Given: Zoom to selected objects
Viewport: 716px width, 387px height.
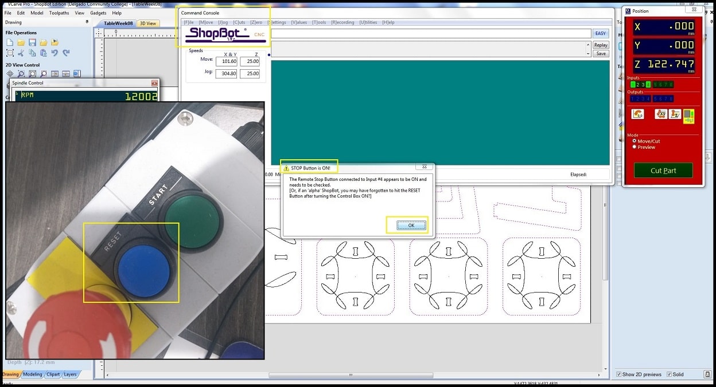Looking at the screenshot, I should point(43,74).
